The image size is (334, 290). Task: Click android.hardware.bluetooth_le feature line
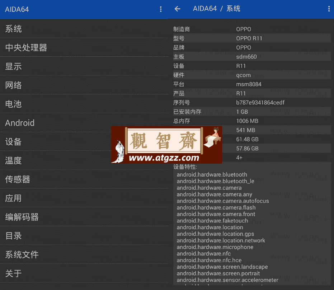point(215,181)
